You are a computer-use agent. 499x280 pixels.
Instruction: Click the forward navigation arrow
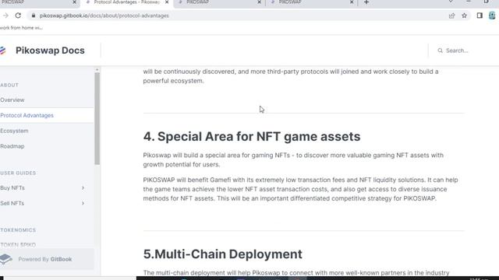tap(5, 16)
